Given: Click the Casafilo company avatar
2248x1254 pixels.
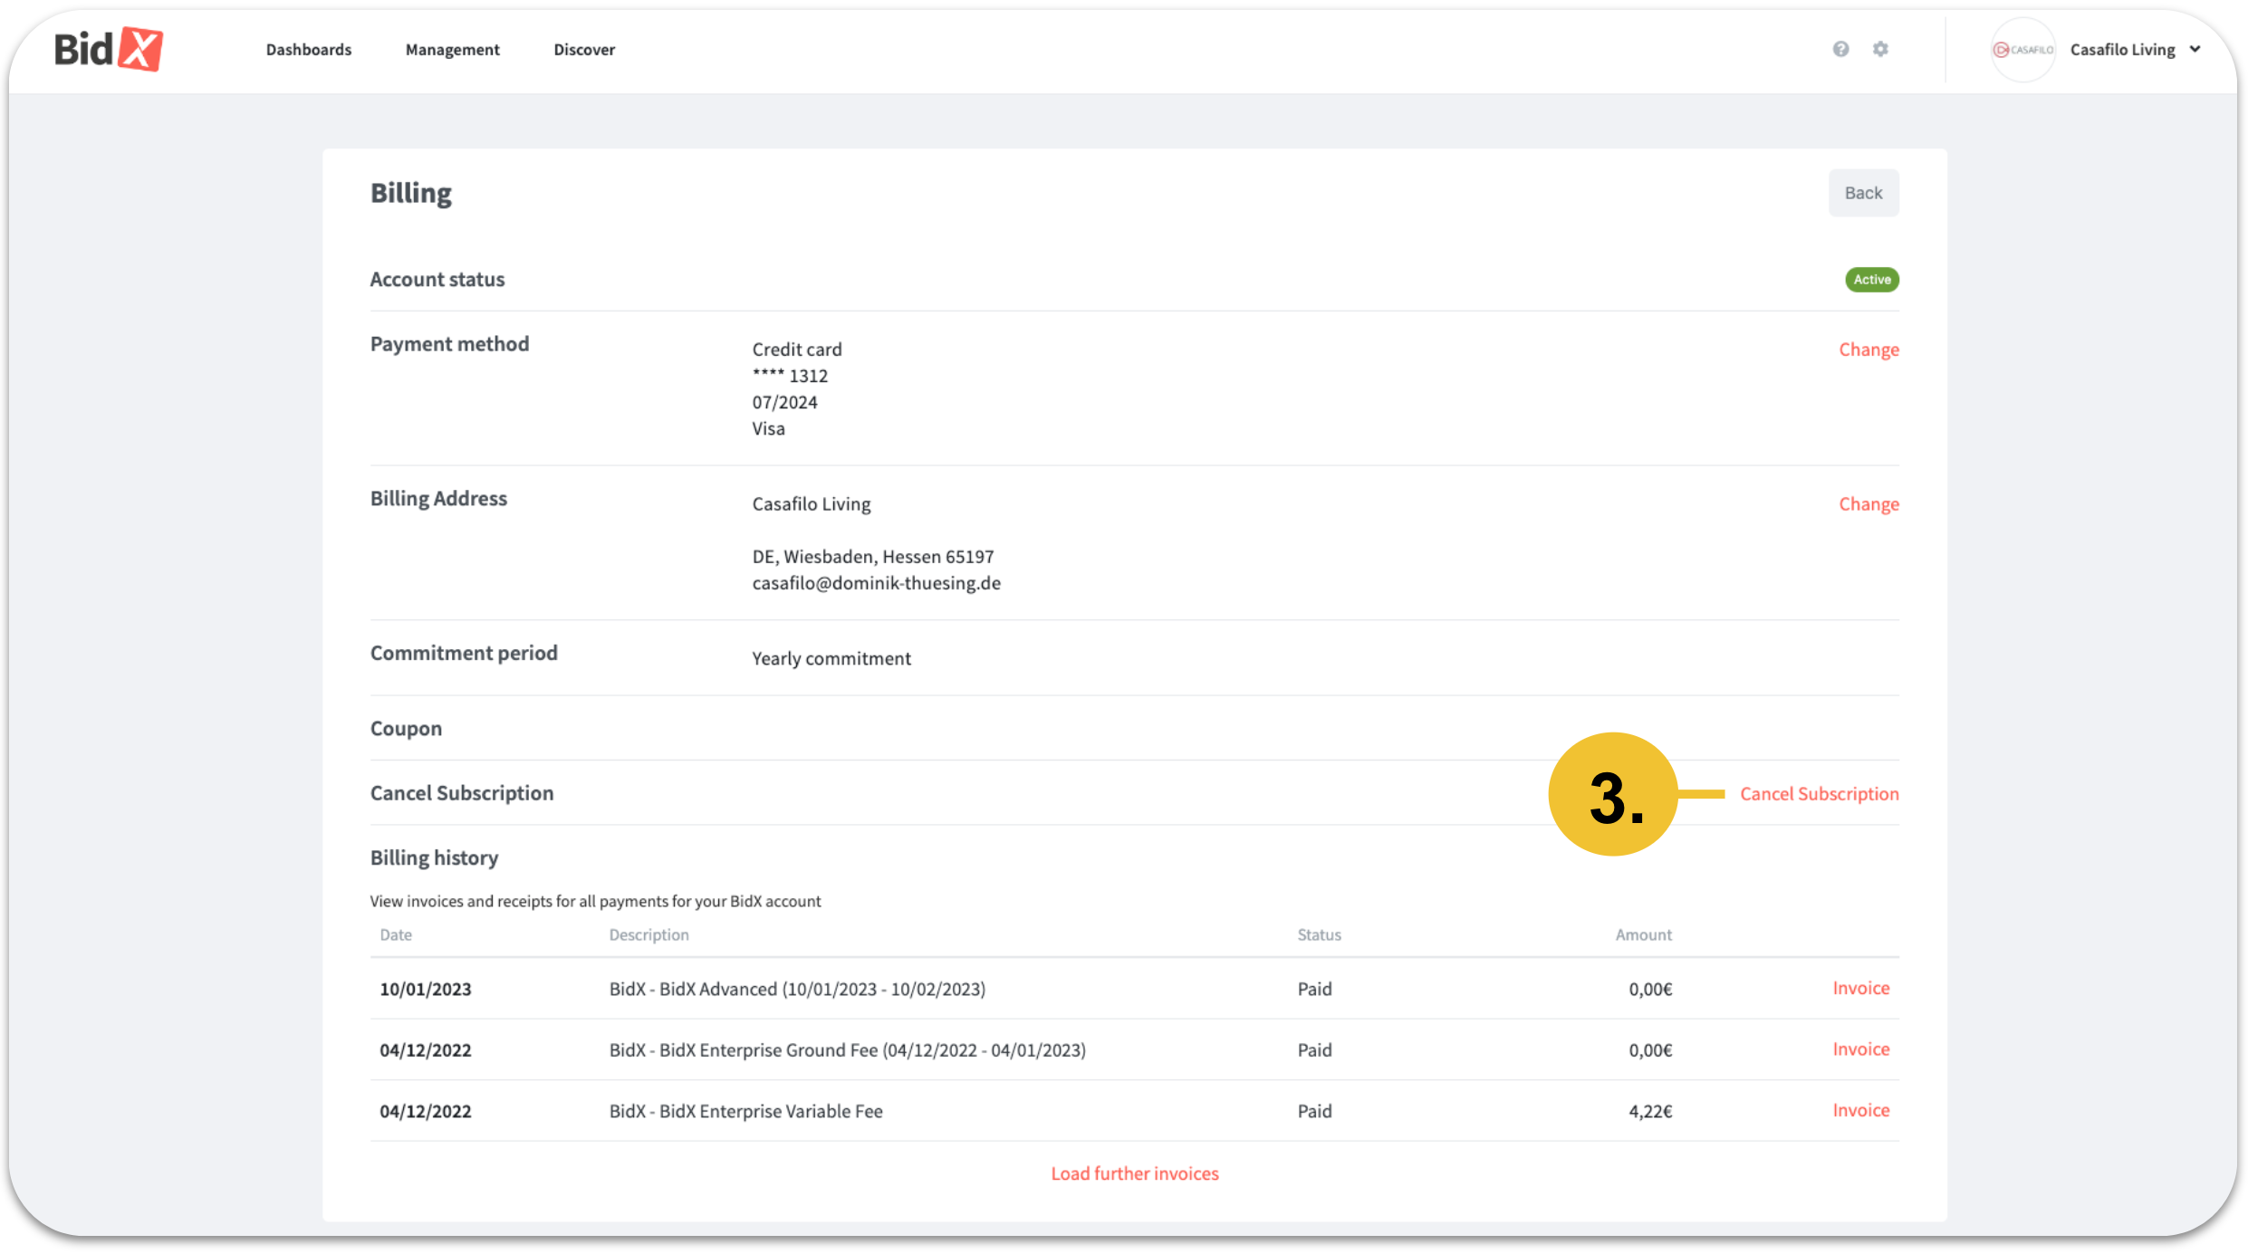Looking at the screenshot, I should click(x=2022, y=50).
